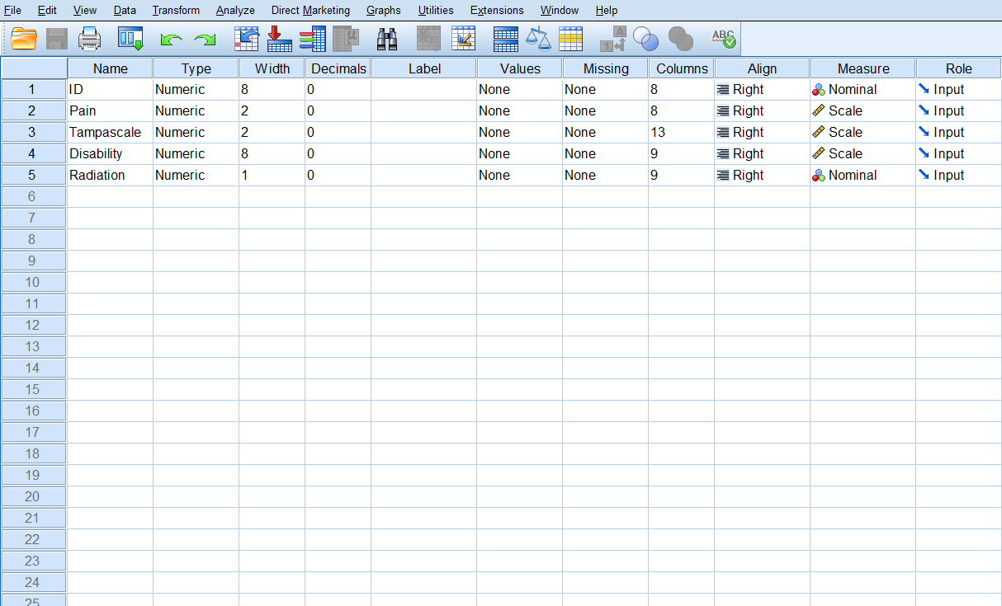Click the Insert variable toolbar icon
1002x606 pixels.
point(463,39)
